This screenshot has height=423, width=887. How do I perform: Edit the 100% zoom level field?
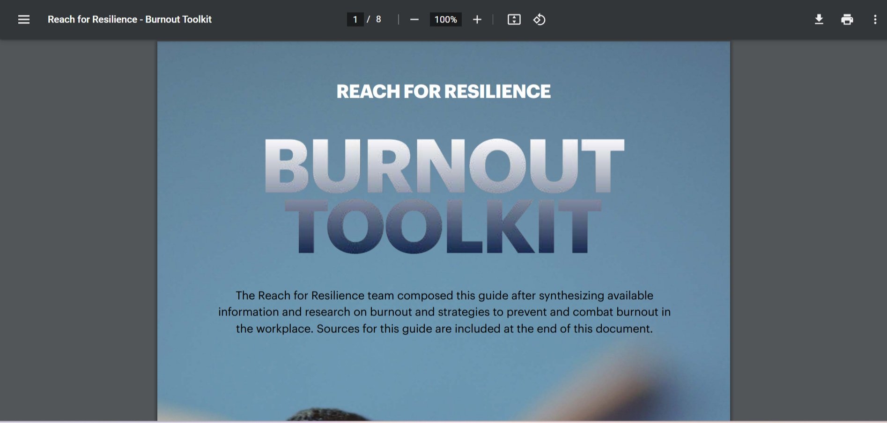click(445, 20)
